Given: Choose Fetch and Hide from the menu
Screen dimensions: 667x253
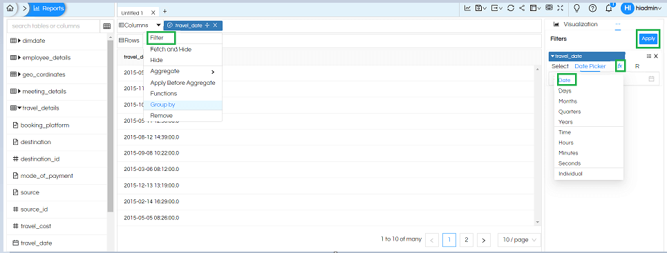Looking at the screenshot, I should [171, 49].
